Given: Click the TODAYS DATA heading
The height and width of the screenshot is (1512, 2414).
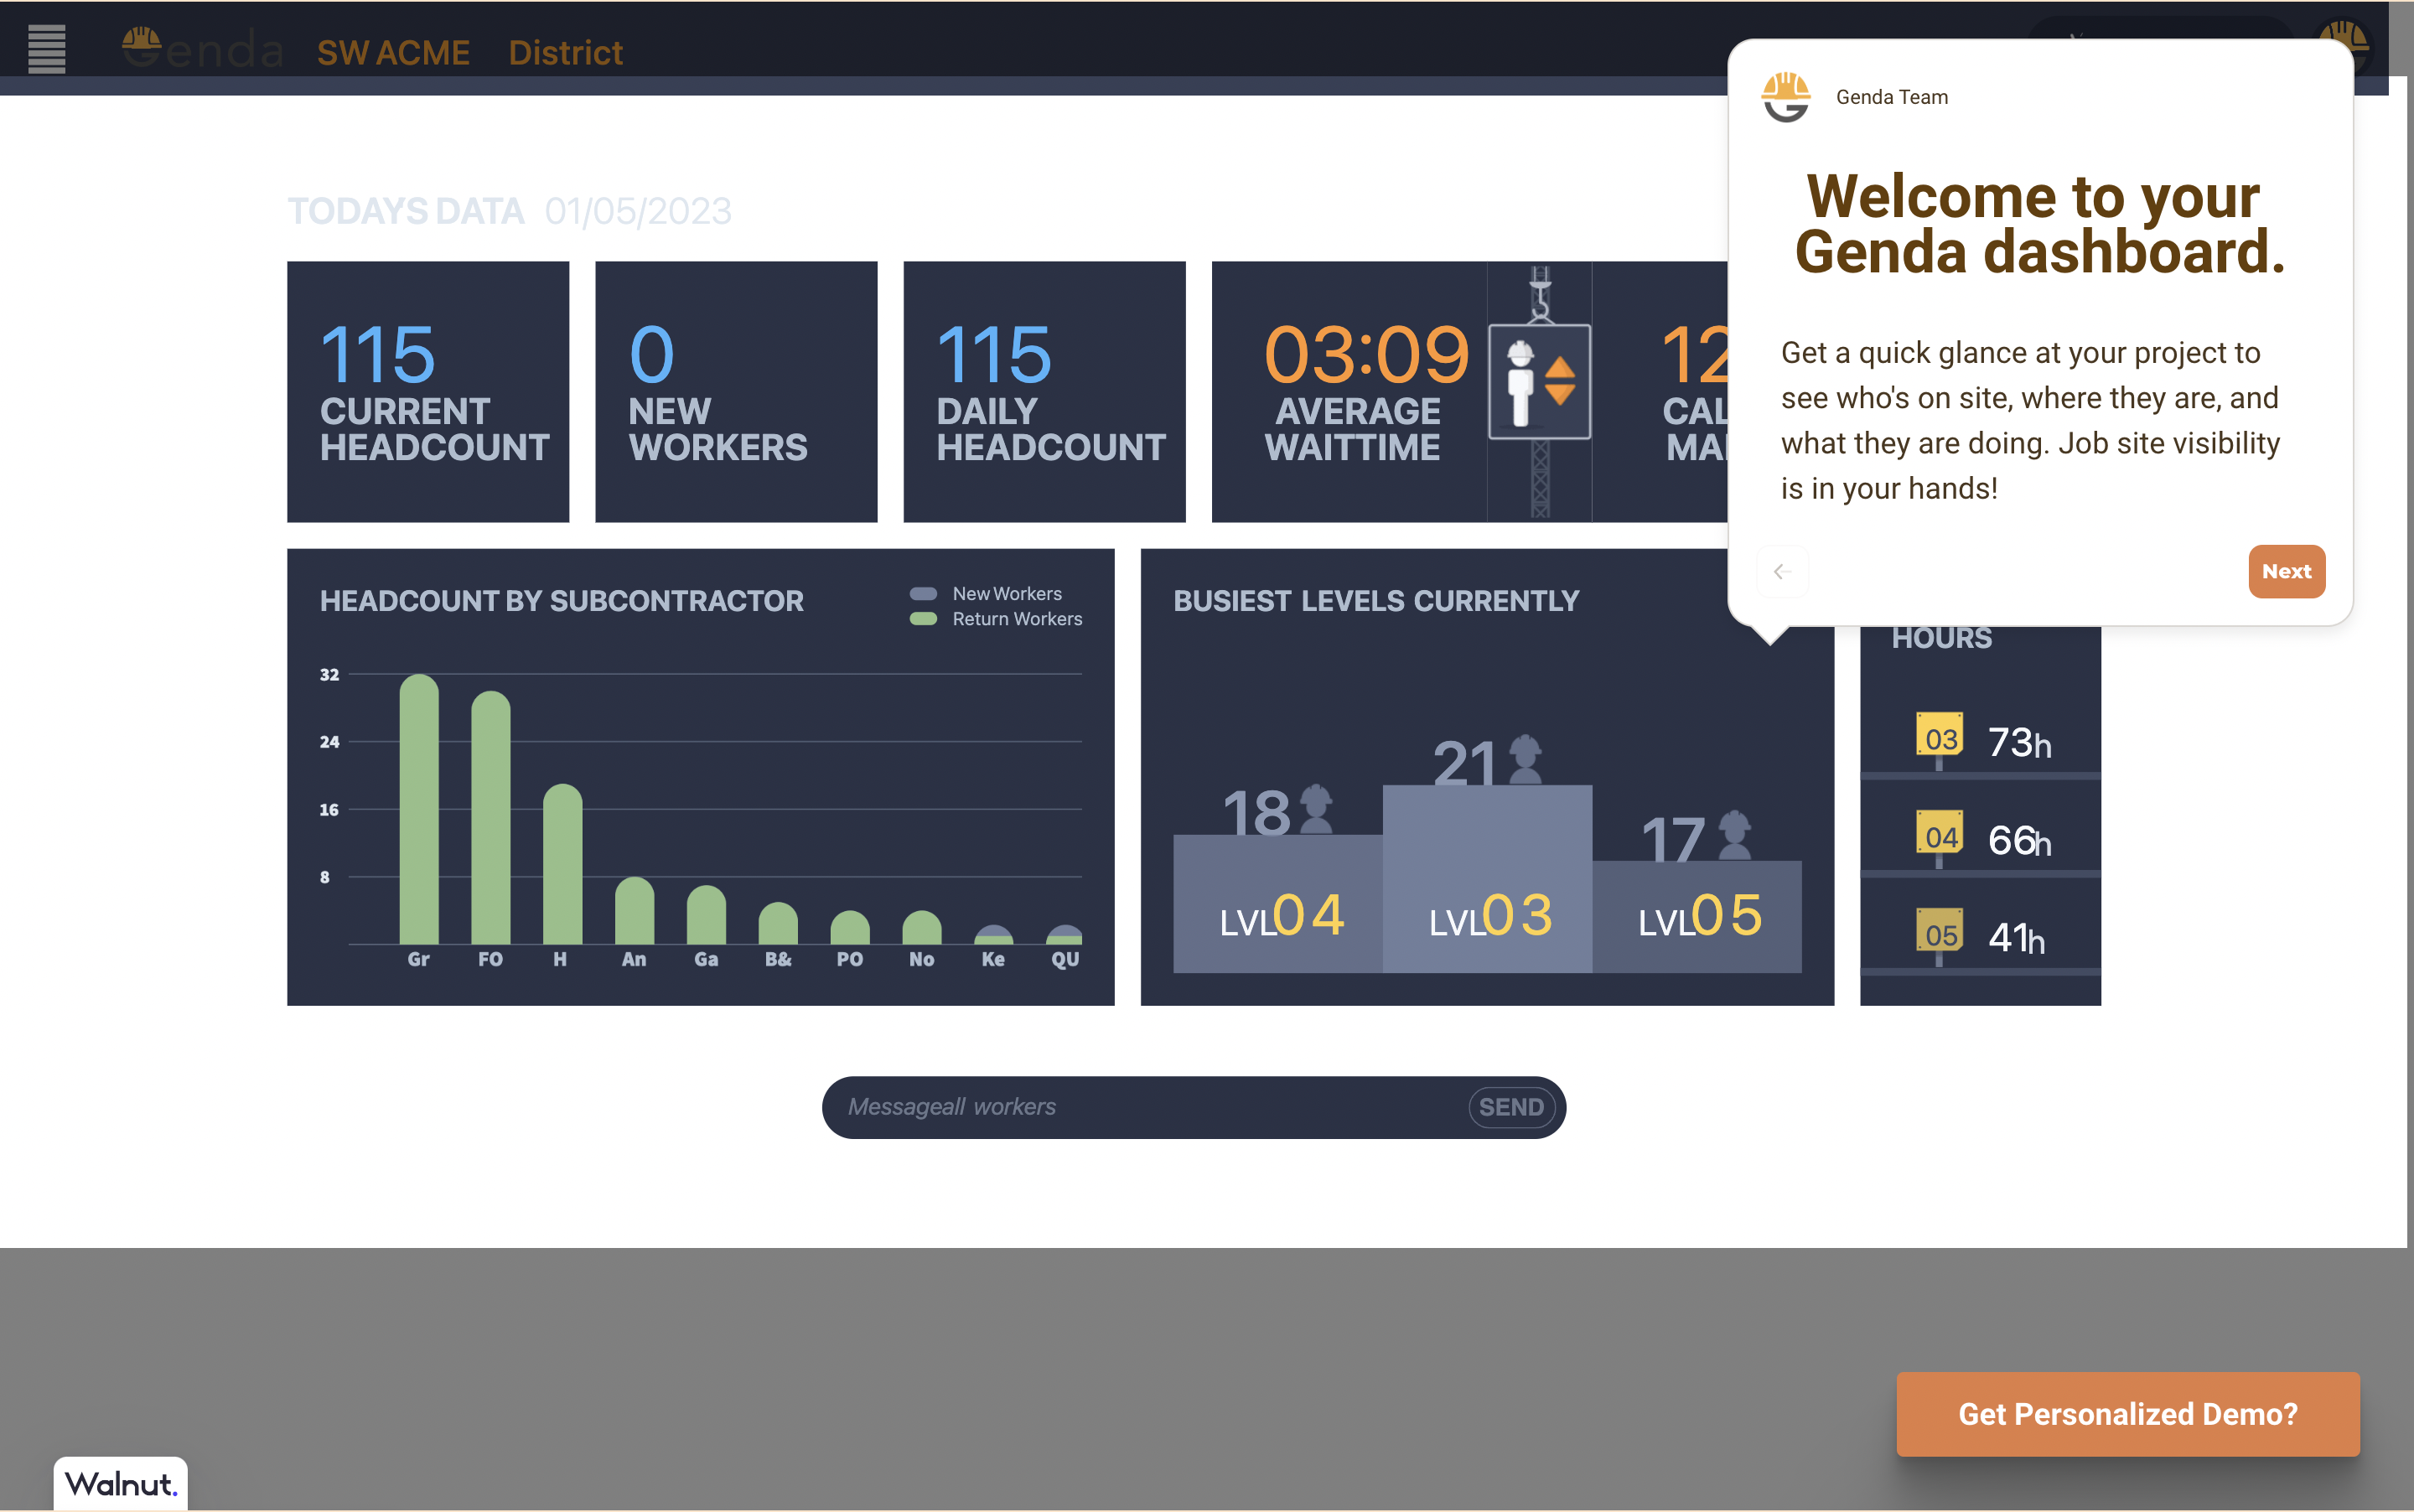Looking at the screenshot, I should click(406, 211).
